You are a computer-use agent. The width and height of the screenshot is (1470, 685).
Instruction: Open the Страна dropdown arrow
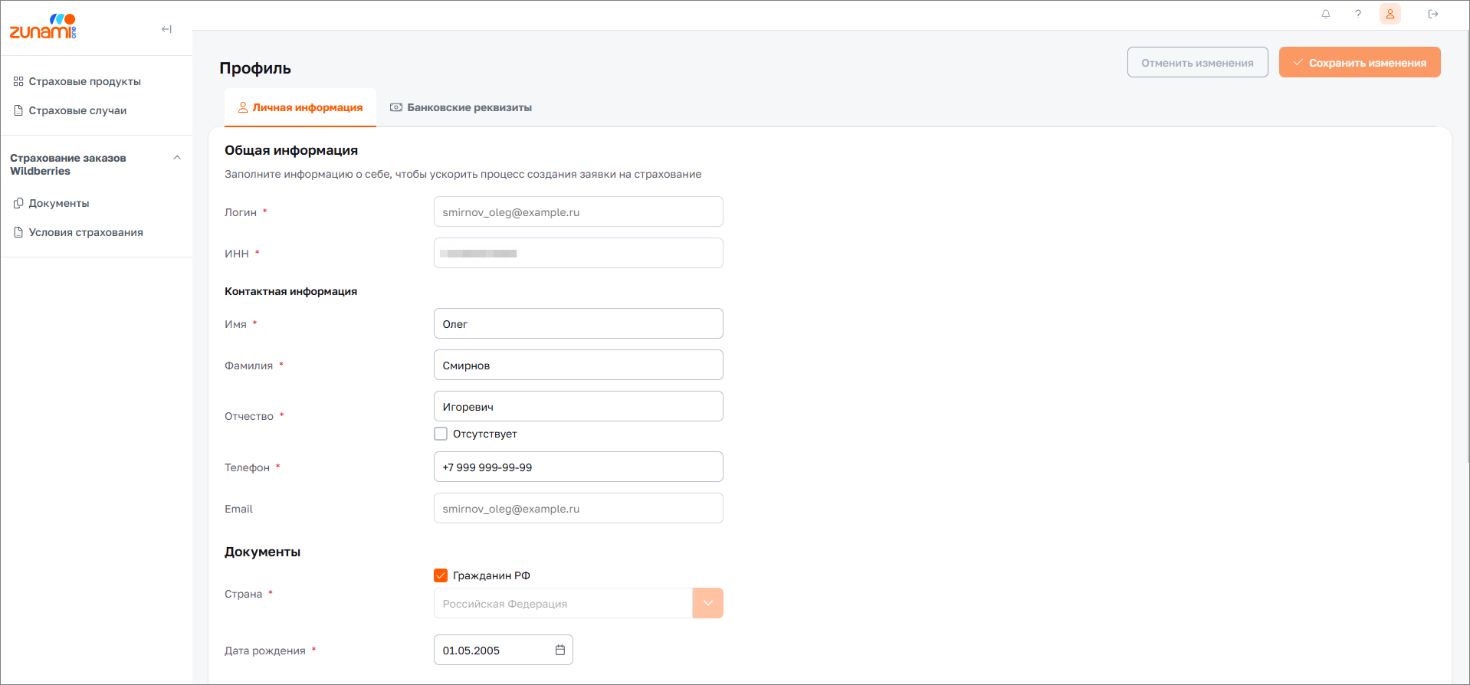[707, 603]
